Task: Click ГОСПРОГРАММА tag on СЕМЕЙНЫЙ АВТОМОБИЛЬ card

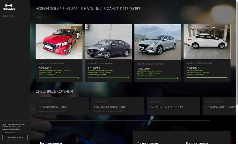Action: tap(101, 101)
